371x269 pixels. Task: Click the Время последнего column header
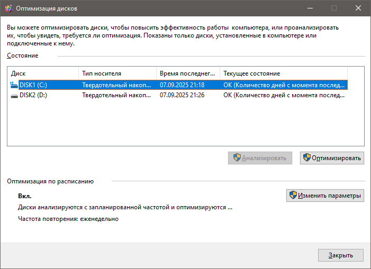click(x=188, y=73)
